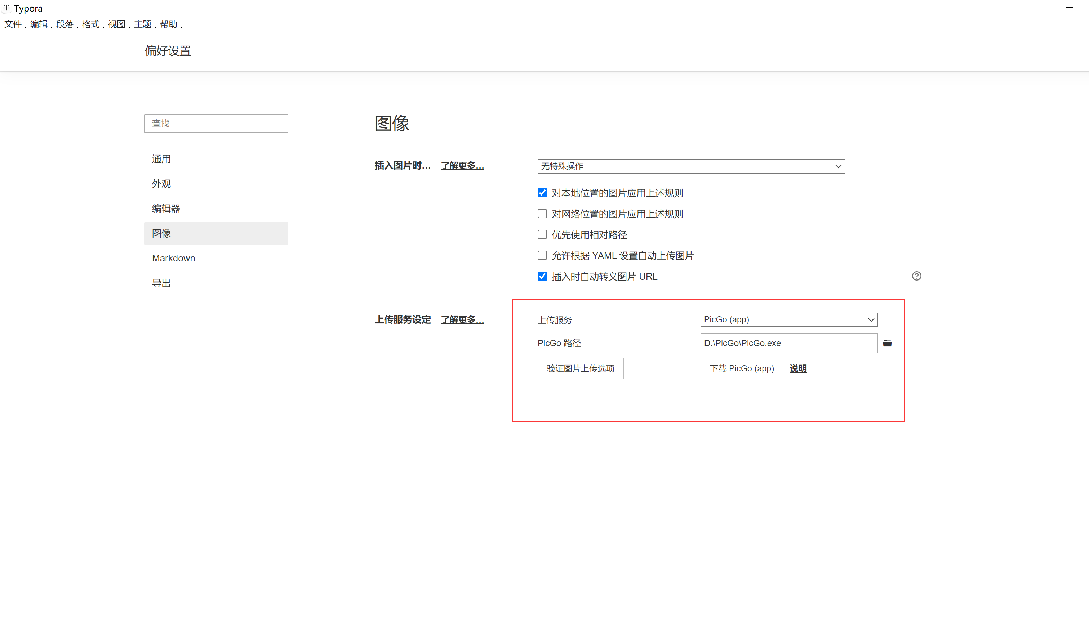This screenshot has width=1089, height=627.
Task: Click the Typora app icon in title bar
Action: tap(6, 8)
